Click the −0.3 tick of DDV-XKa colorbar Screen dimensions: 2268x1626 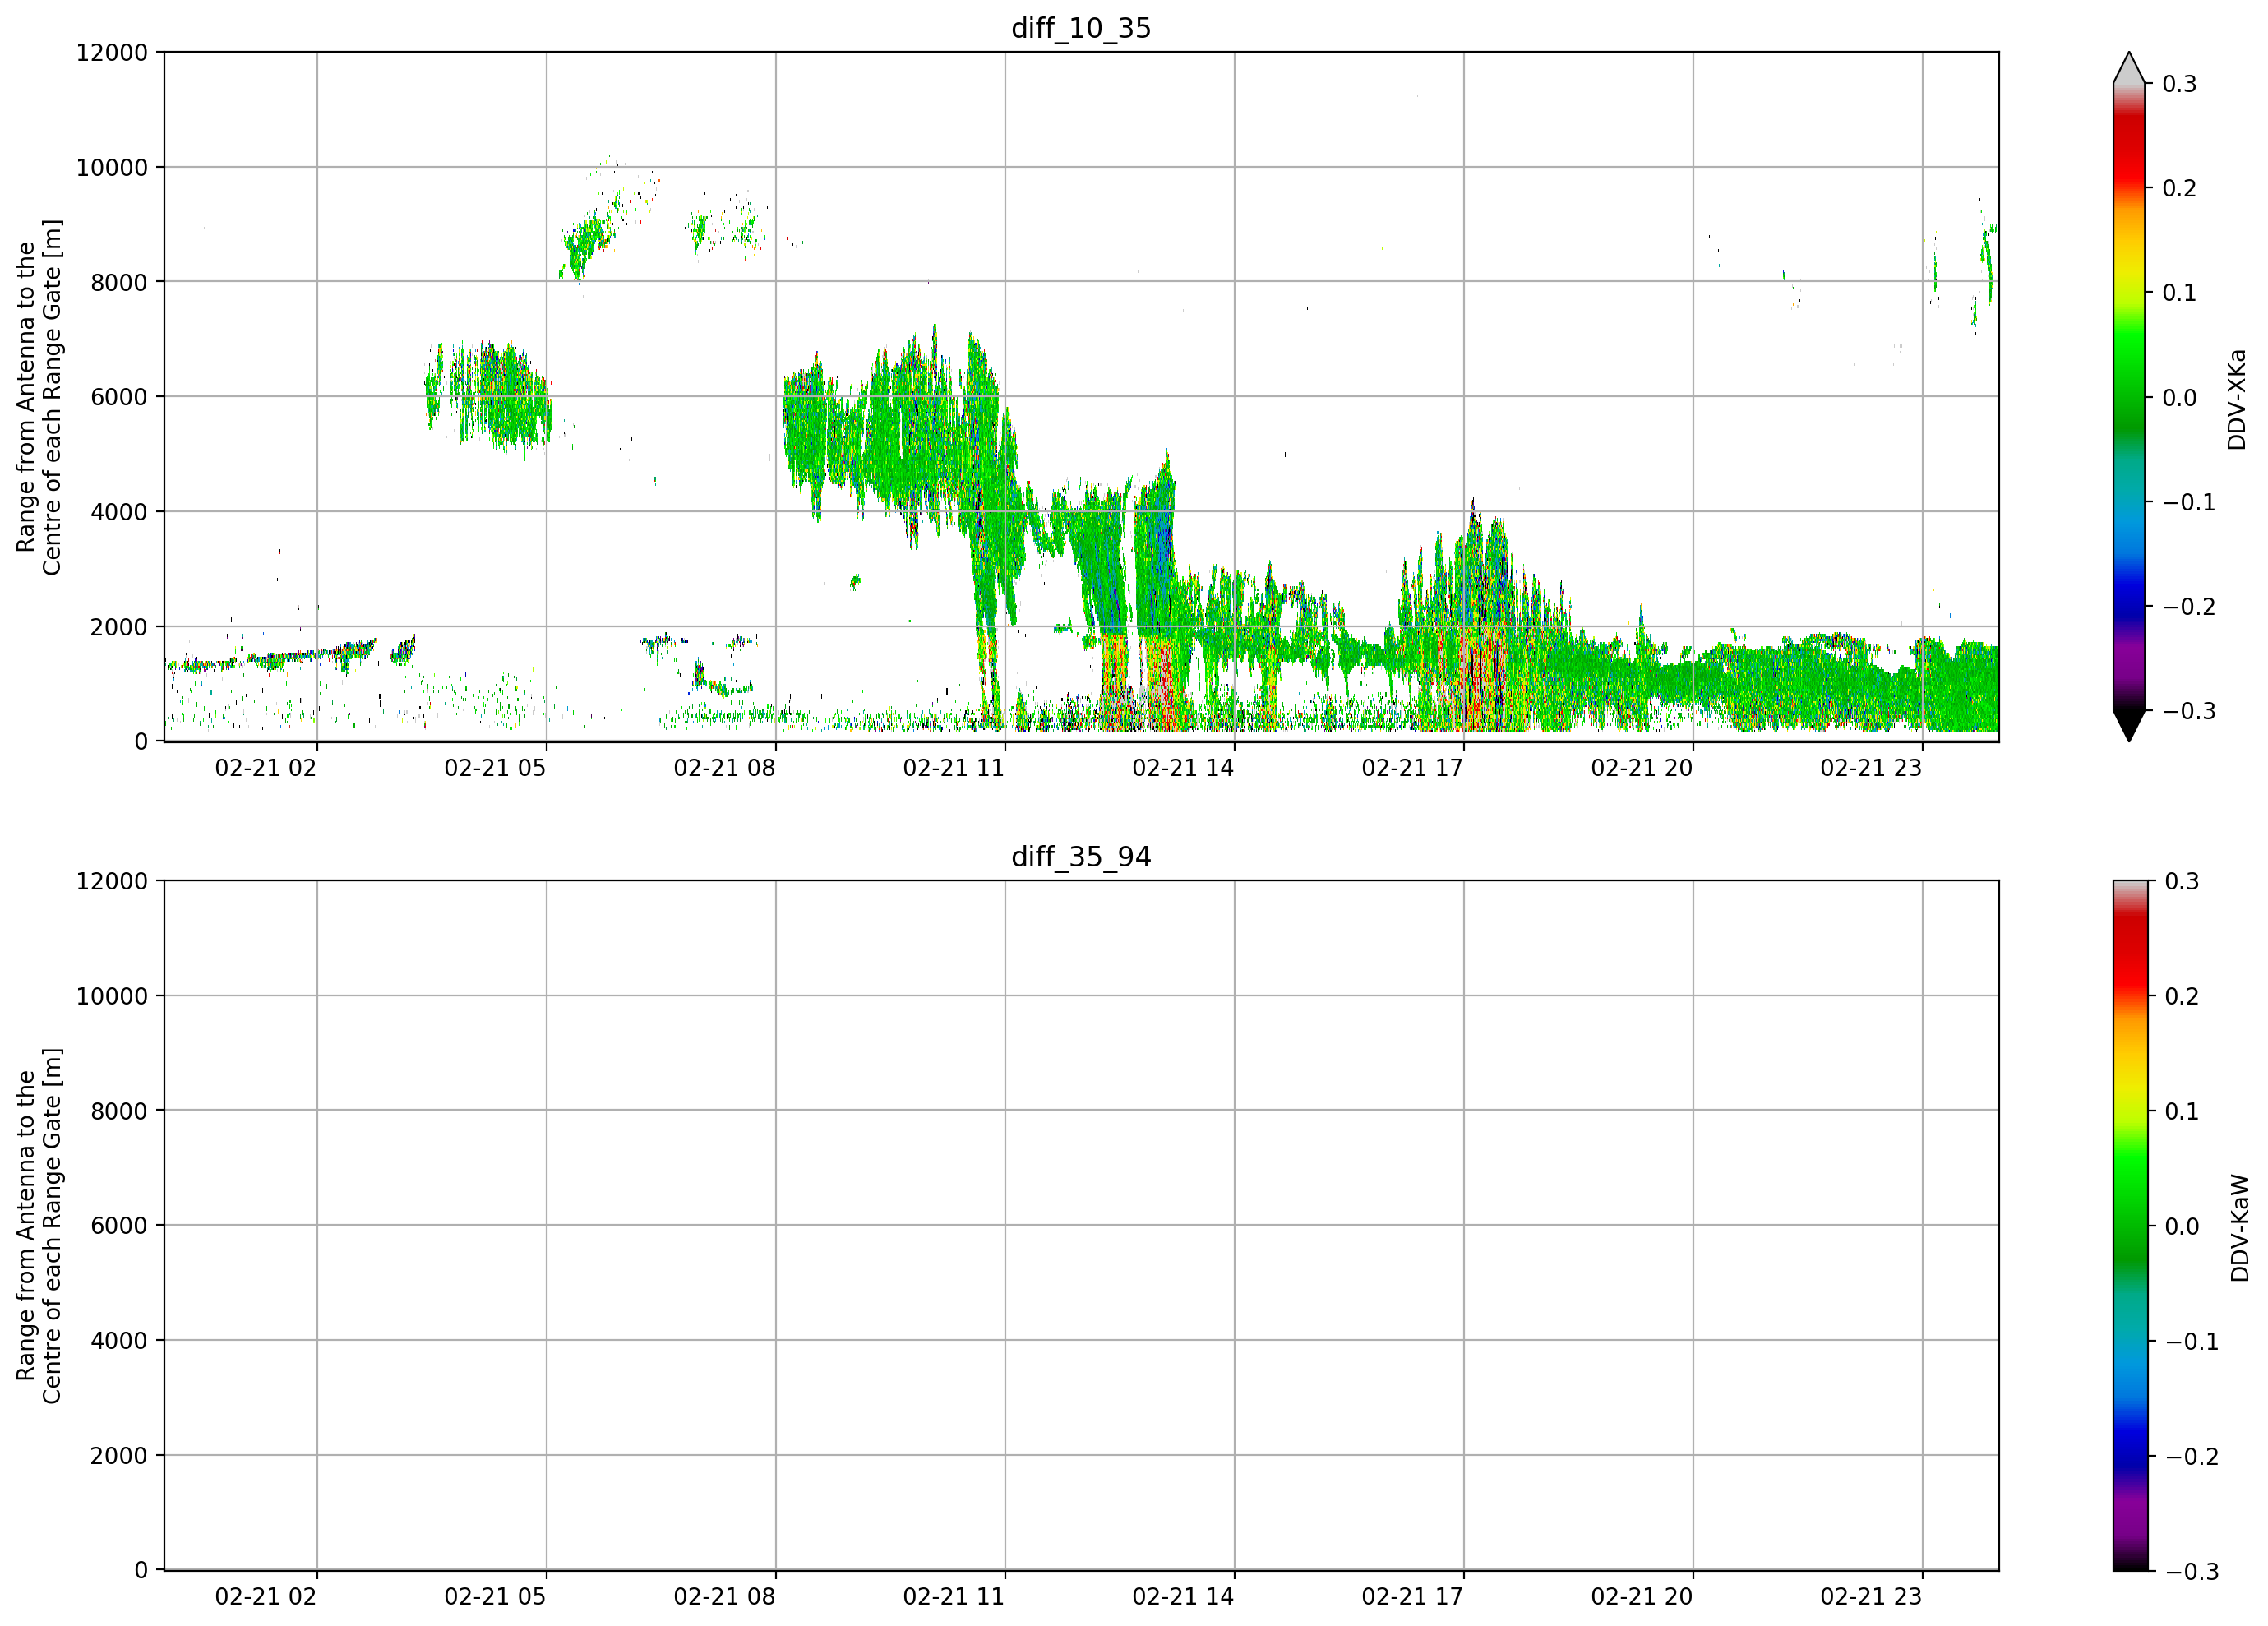(x=2189, y=711)
